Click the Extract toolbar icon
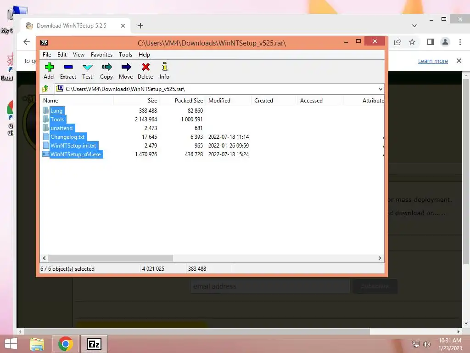Viewport: 470px width, 353px height. pyautogui.click(x=68, y=67)
